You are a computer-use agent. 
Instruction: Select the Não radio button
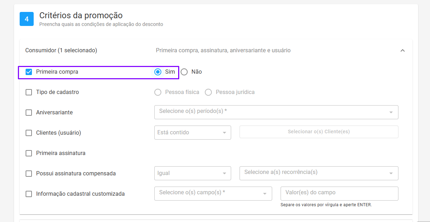point(184,72)
